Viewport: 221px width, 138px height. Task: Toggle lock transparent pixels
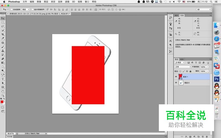pos(180,71)
